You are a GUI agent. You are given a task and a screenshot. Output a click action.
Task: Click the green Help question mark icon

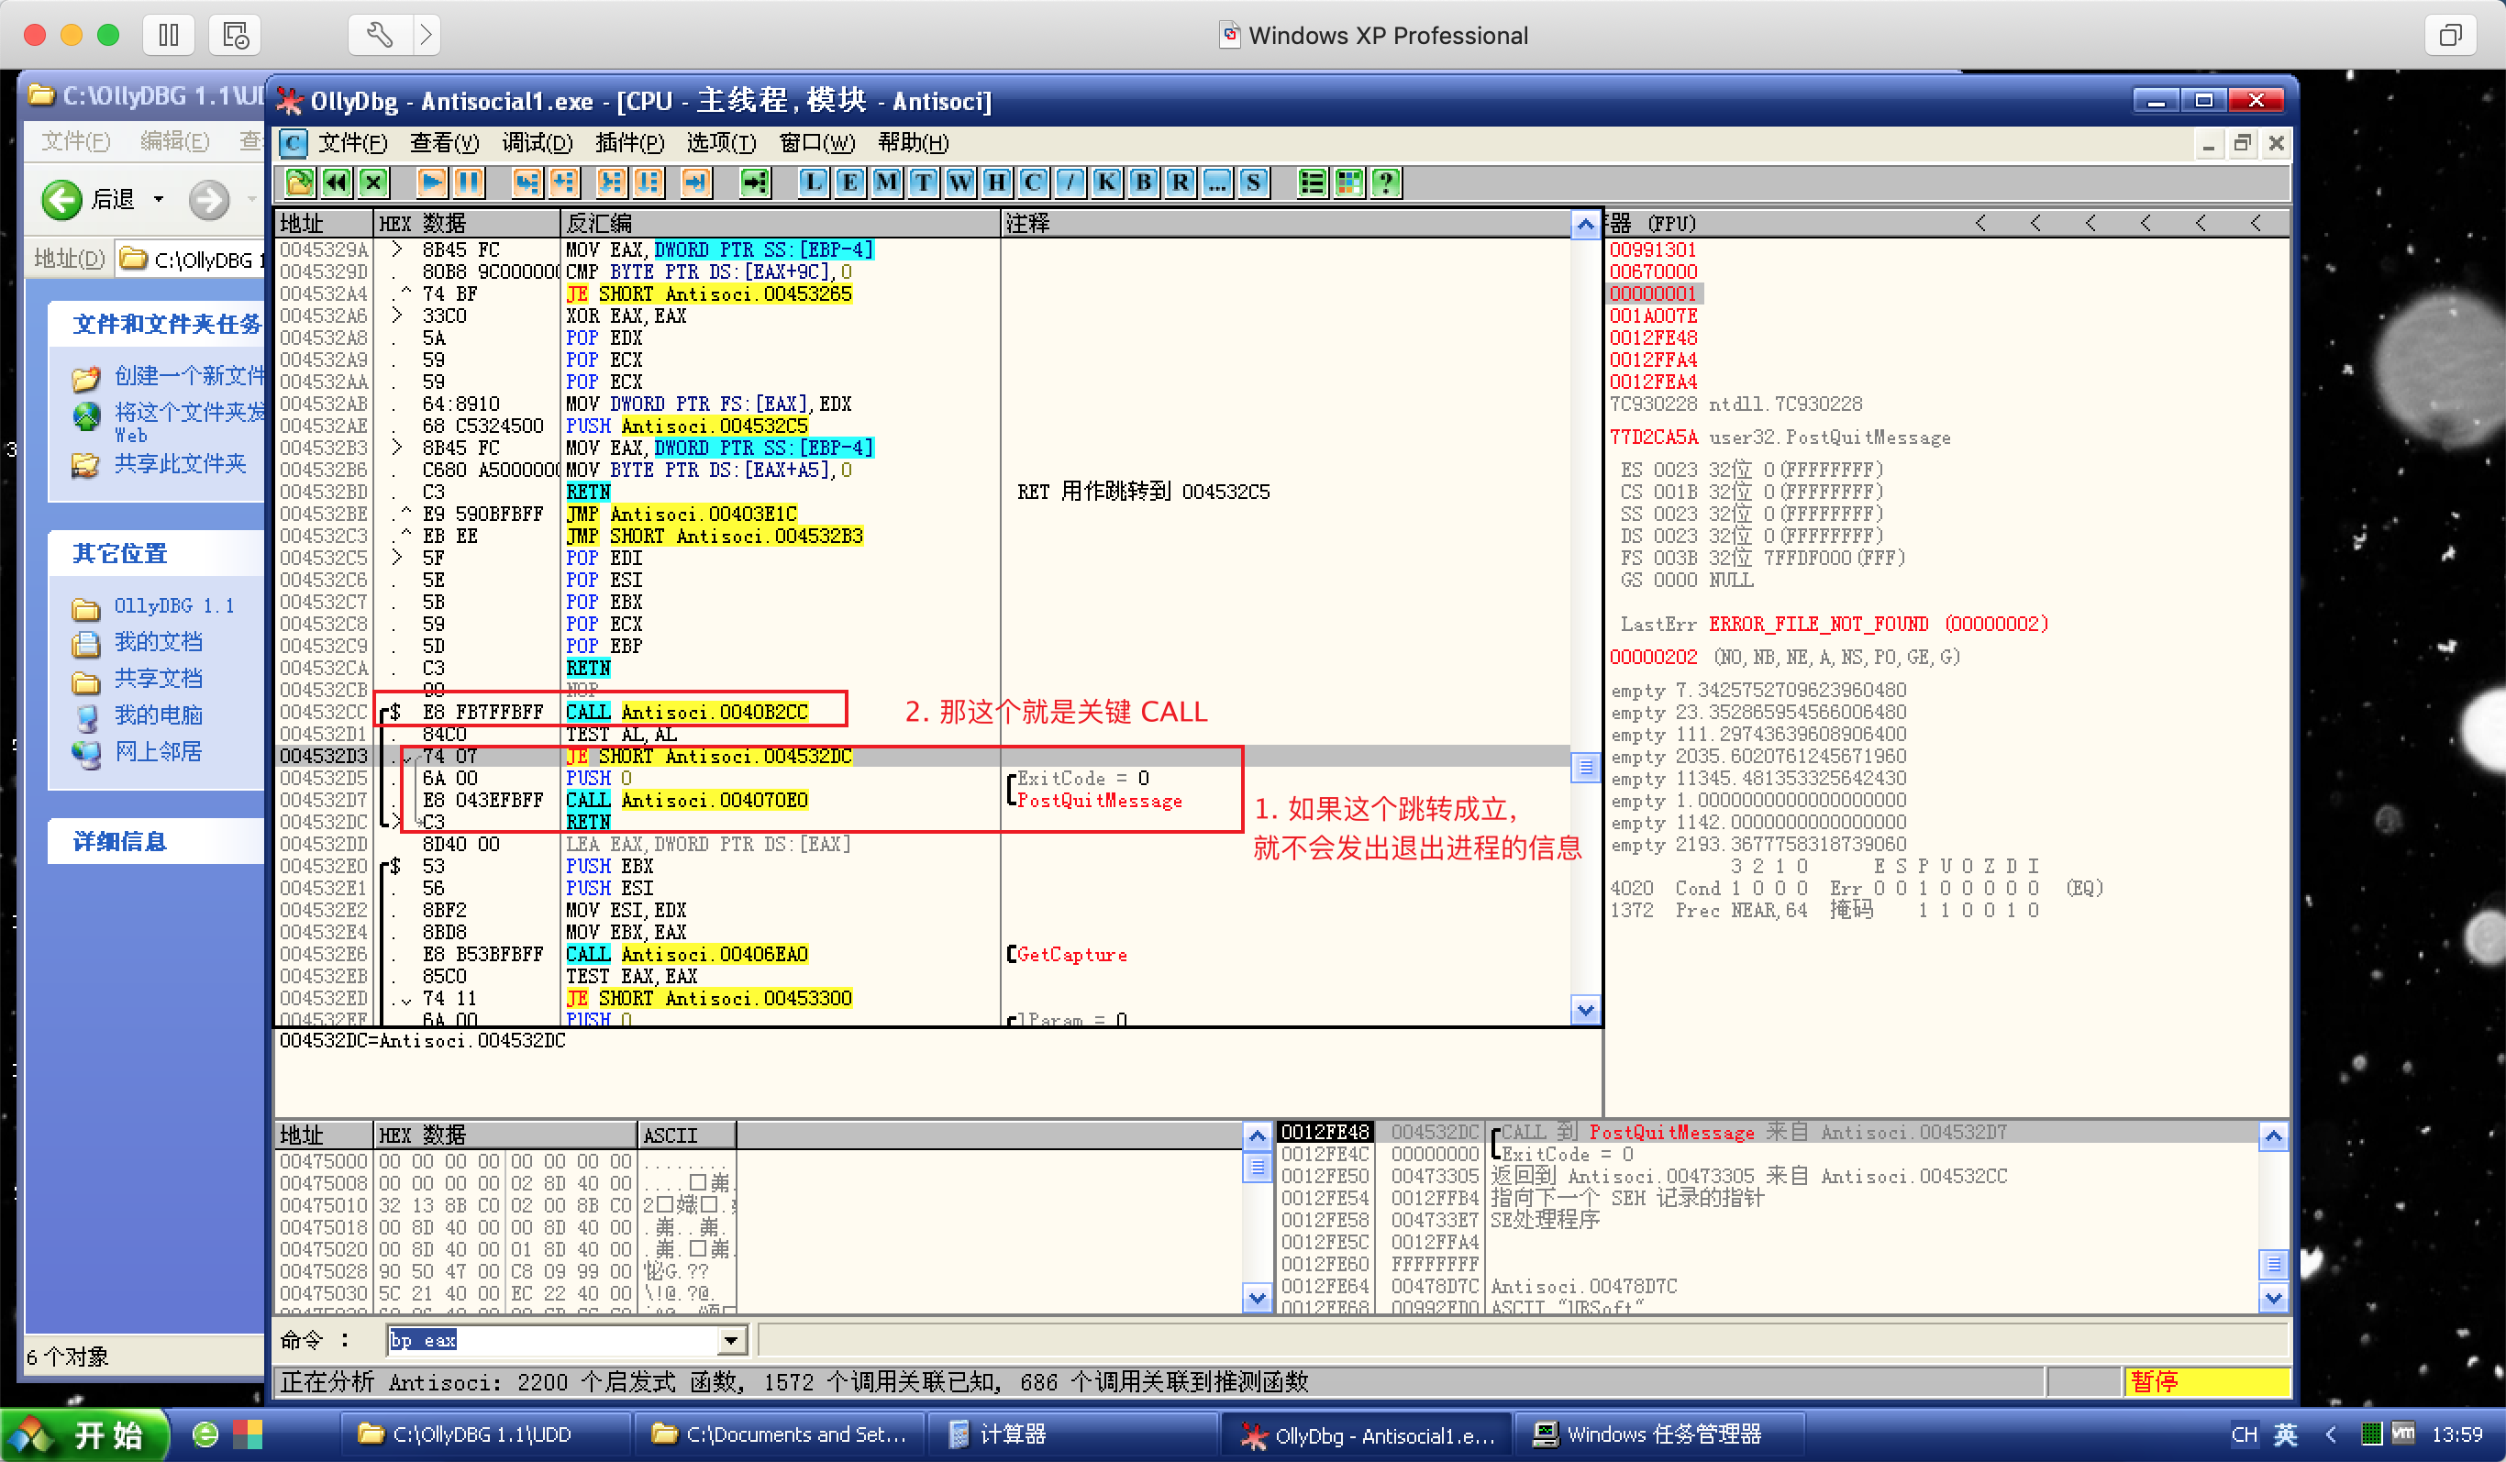coord(1385,182)
